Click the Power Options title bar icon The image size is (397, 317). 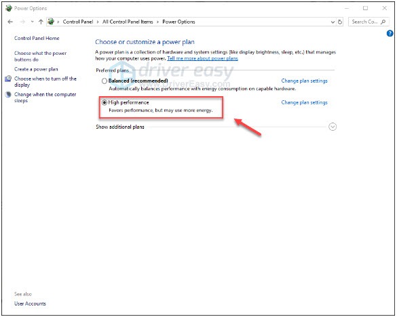tap(9, 8)
